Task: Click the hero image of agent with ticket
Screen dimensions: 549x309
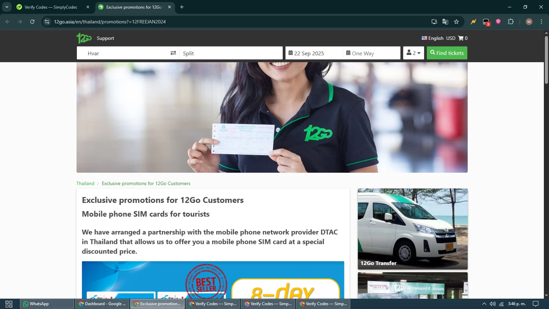Action: click(272, 117)
